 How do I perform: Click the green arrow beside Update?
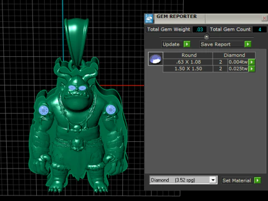click(187, 44)
